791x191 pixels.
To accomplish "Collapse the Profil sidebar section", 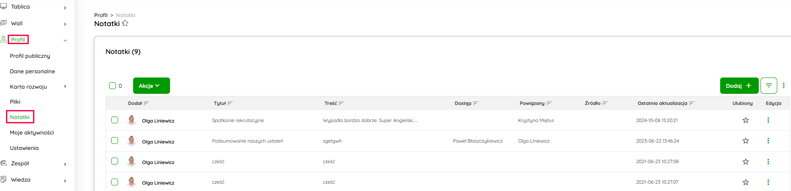I will tap(65, 40).
